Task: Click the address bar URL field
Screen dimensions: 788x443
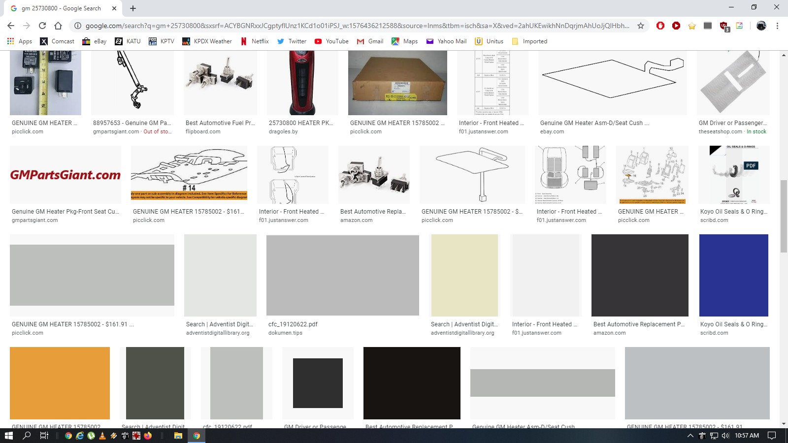Action: point(357,26)
